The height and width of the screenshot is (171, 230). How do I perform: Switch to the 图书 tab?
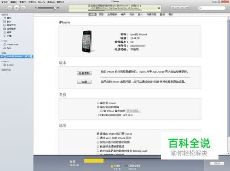pyautogui.click(x=162, y=14)
